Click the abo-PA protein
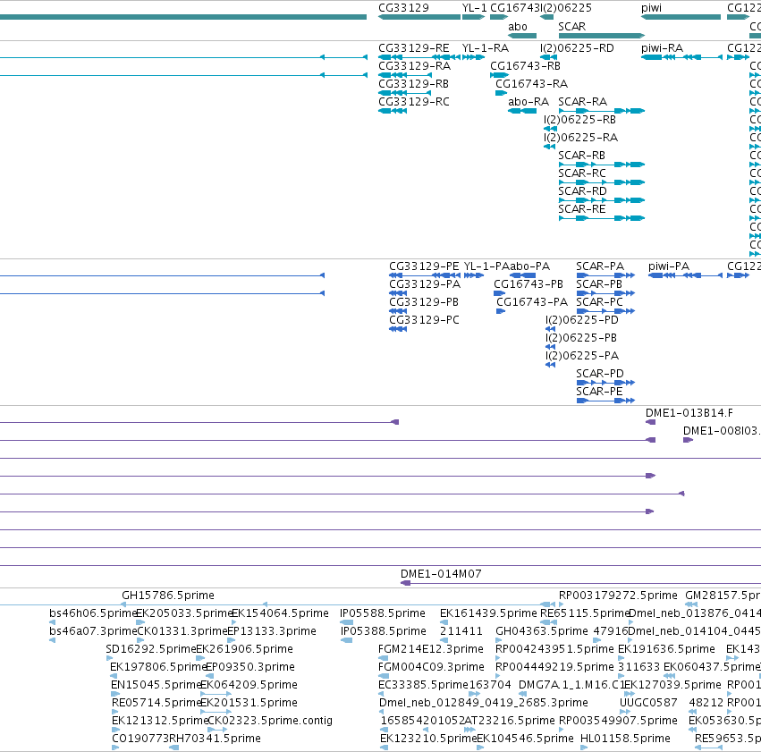Image resolution: width=761 pixels, height=752 pixels. (523, 275)
